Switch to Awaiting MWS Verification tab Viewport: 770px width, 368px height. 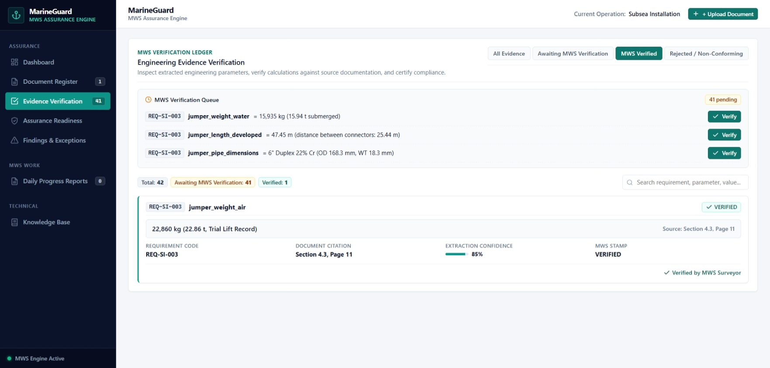tap(573, 54)
